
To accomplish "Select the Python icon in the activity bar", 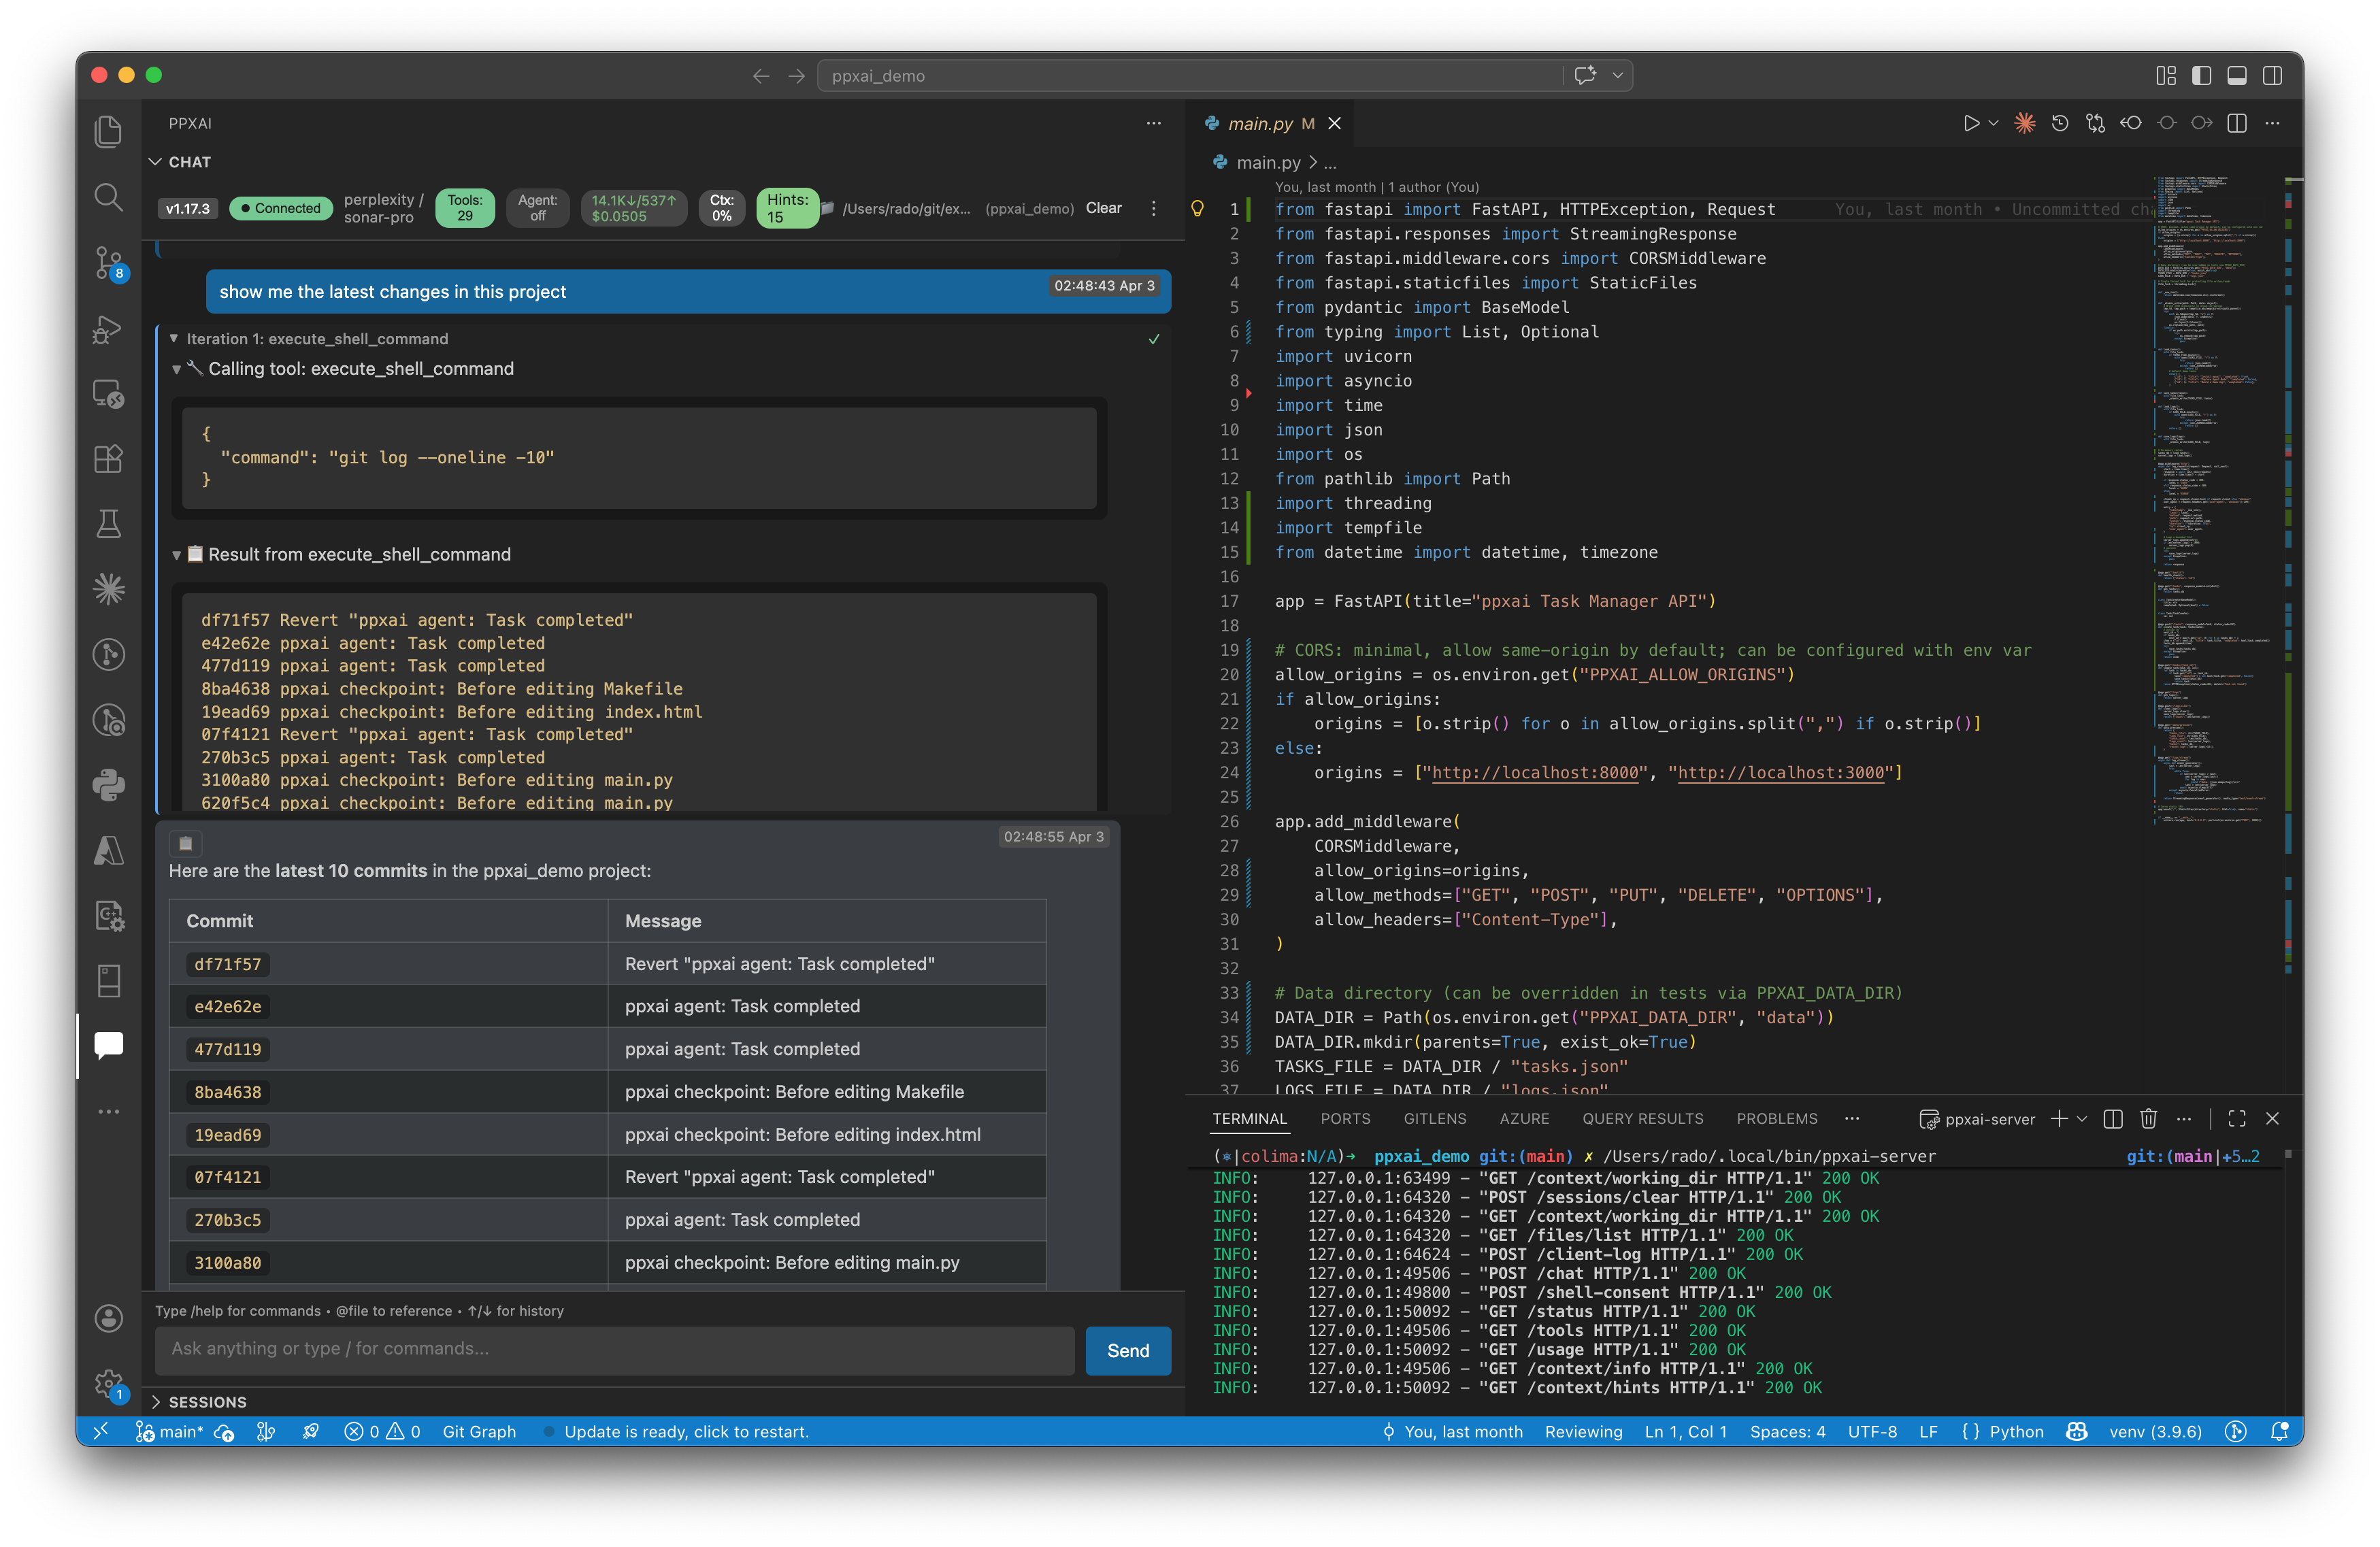I will pyautogui.click(x=108, y=786).
